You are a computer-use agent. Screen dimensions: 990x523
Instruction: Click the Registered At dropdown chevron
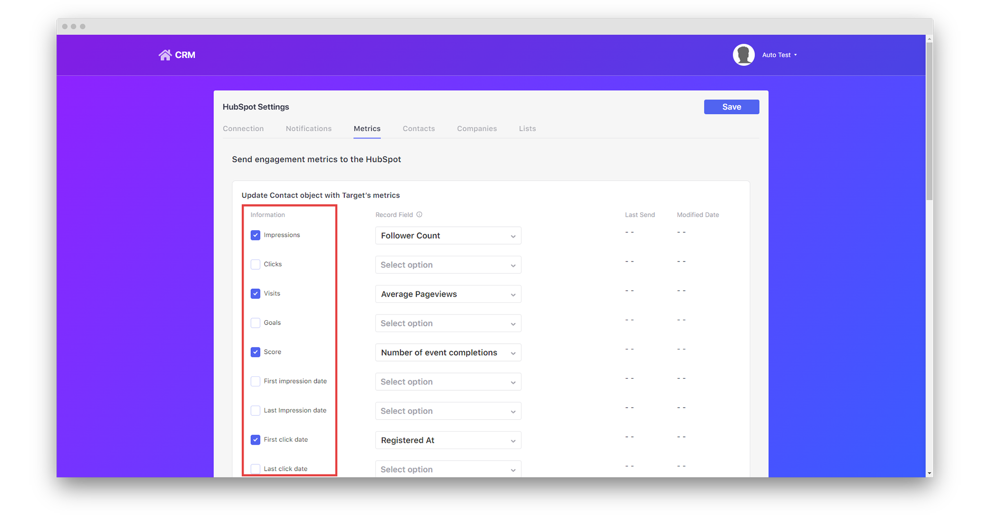click(513, 441)
